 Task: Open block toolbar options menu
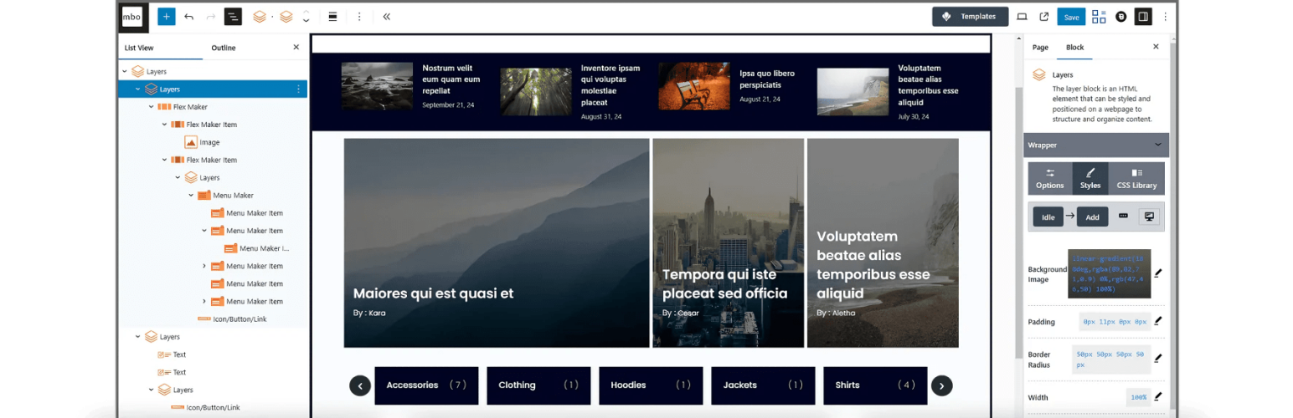[x=359, y=16]
